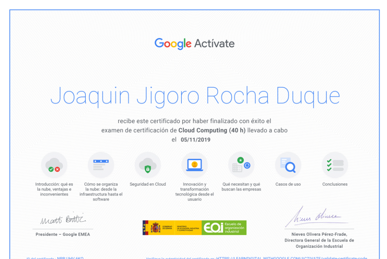Click 'Nieves Olivera Pérez-Frade' name text
The height and width of the screenshot is (259, 387).
[319, 234]
